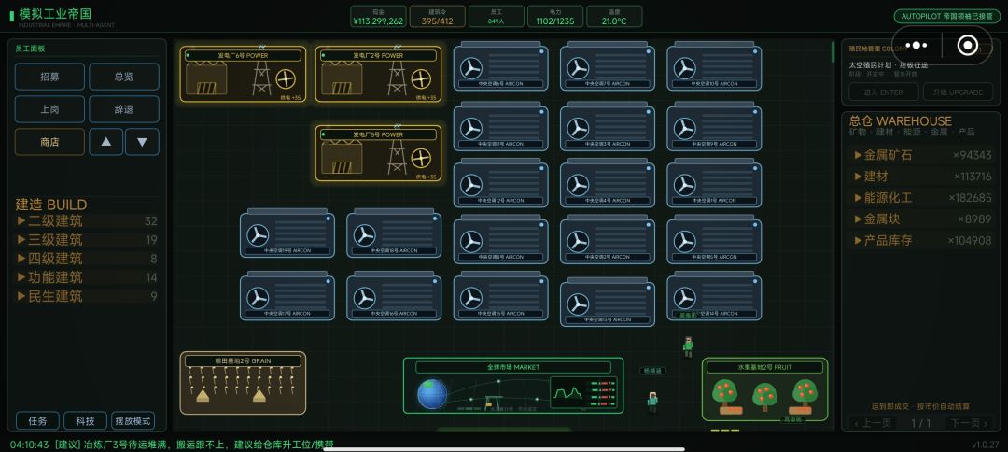
Task: Click the 建筑令 395/412 stat box
Action: click(x=437, y=17)
